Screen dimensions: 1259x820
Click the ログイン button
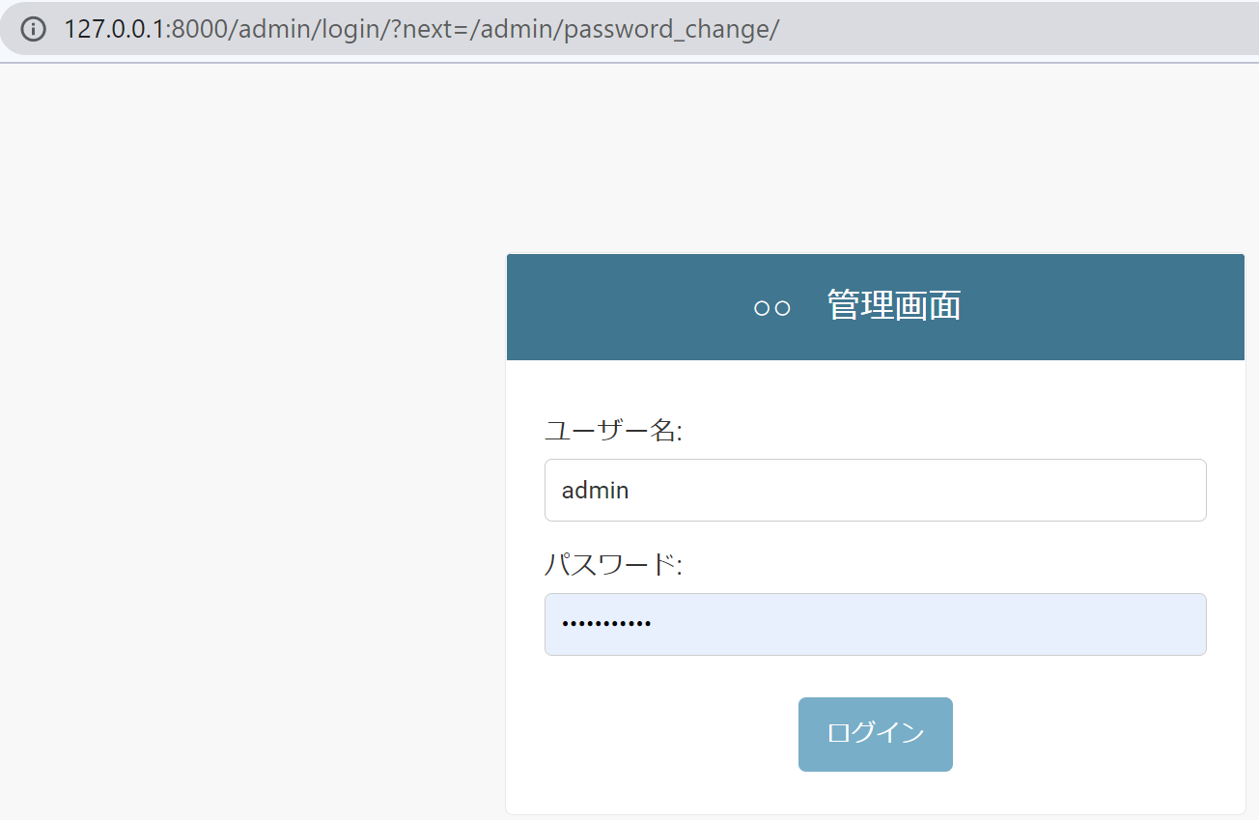876,734
